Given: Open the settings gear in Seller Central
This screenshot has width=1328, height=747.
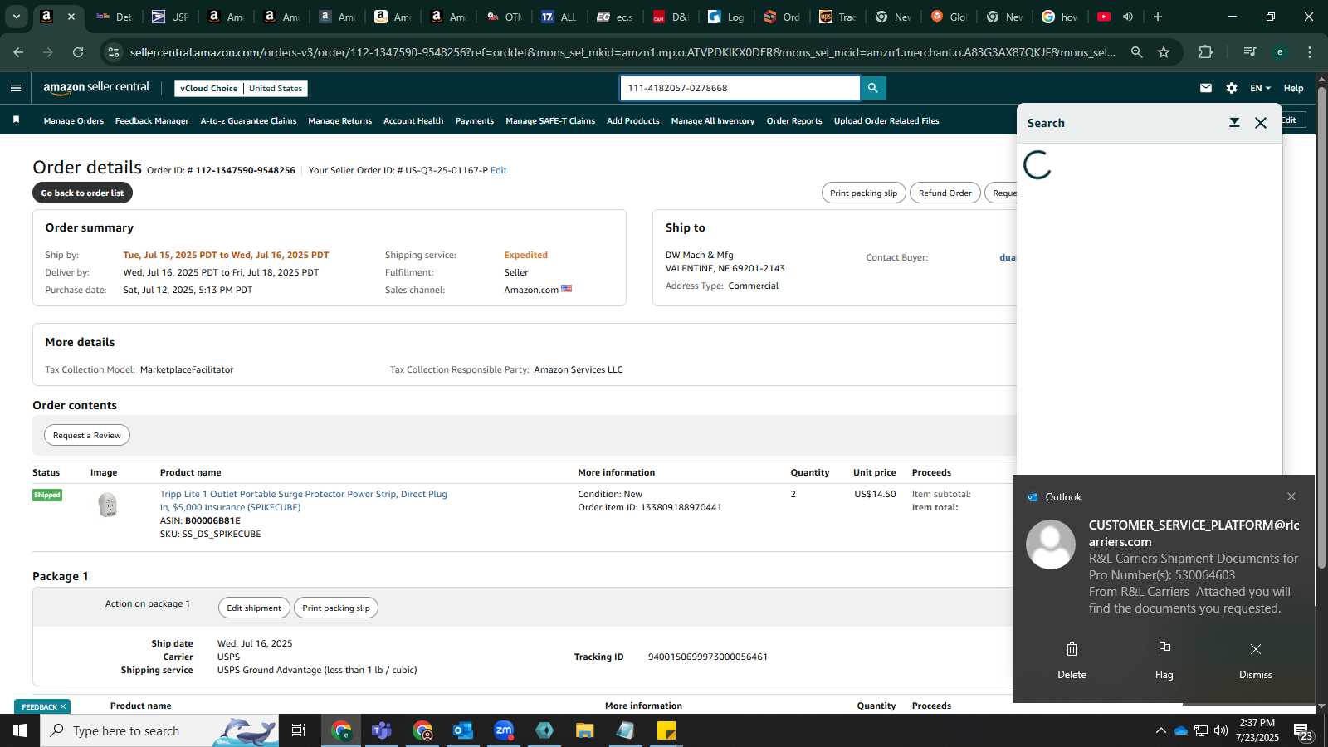Looking at the screenshot, I should click(x=1232, y=88).
